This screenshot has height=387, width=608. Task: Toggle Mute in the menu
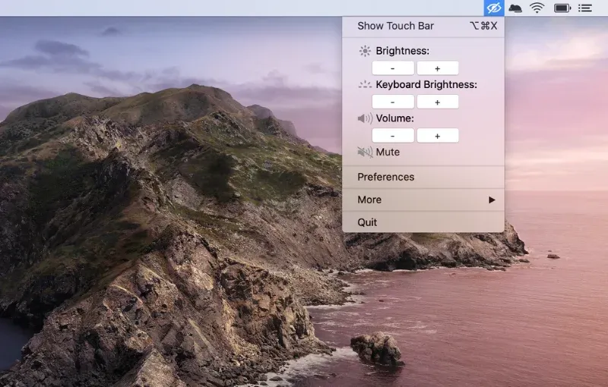(387, 152)
